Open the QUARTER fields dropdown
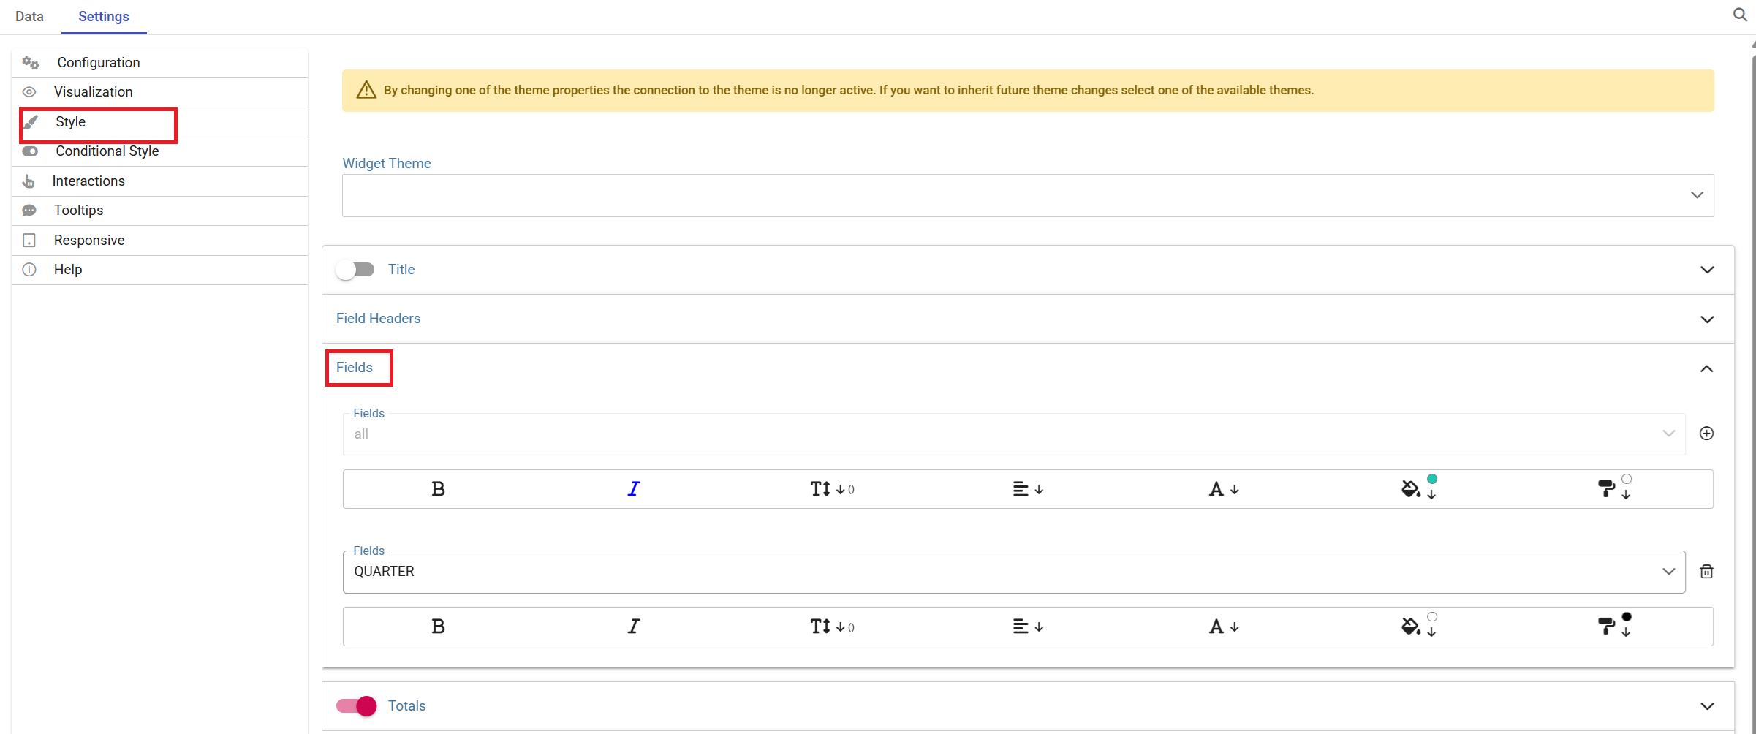1756x734 pixels. click(1014, 572)
